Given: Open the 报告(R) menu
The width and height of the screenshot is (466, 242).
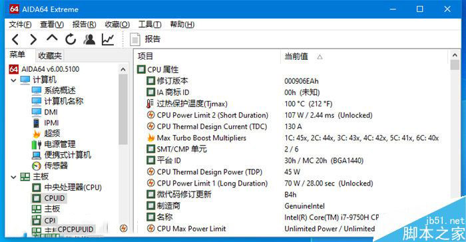Looking at the screenshot, I should (84, 25).
